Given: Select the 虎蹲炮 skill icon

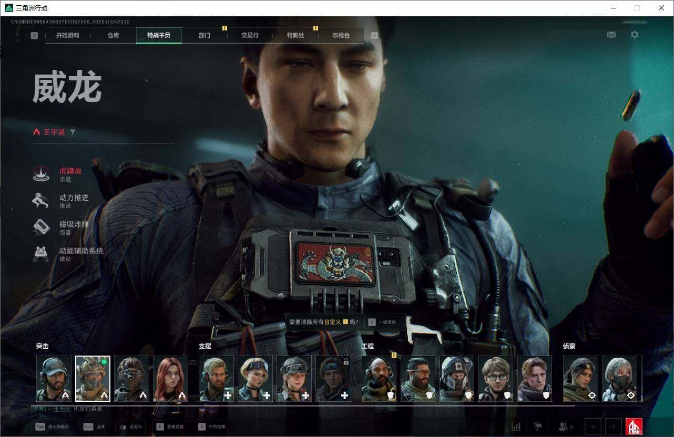Looking at the screenshot, I should pos(41,174).
